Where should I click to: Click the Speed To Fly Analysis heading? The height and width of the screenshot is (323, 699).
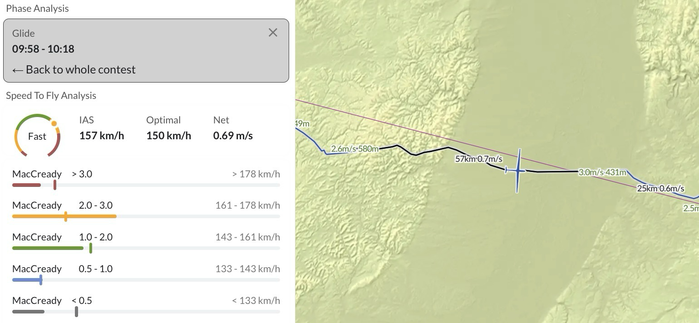pyautogui.click(x=51, y=96)
